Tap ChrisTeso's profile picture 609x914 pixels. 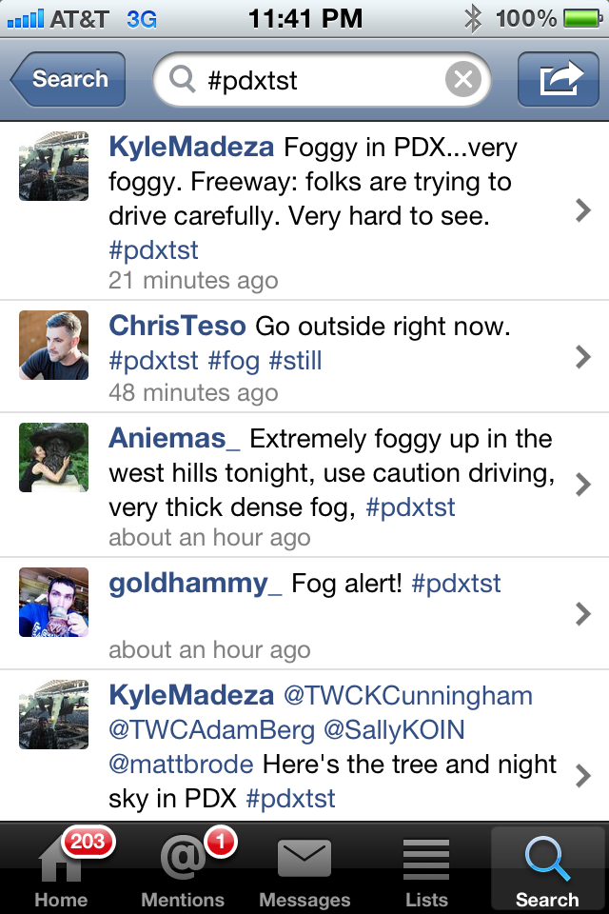pyautogui.click(x=54, y=346)
